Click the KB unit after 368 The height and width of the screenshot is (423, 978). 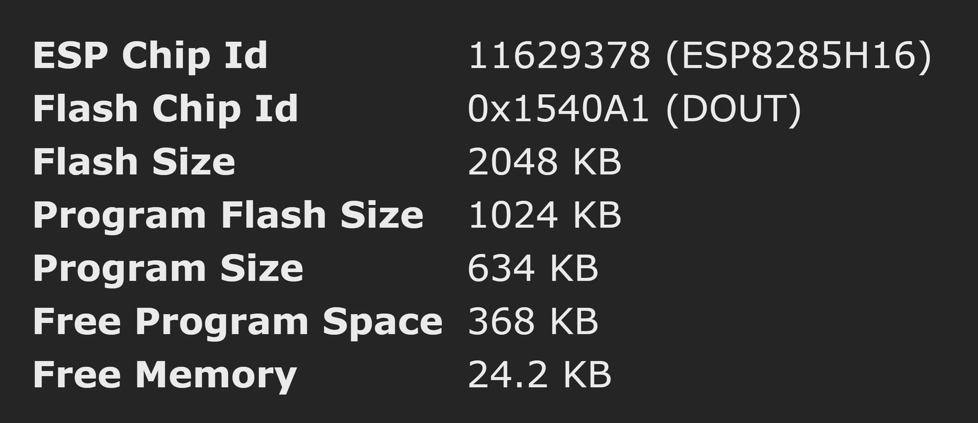(x=573, y=321)
